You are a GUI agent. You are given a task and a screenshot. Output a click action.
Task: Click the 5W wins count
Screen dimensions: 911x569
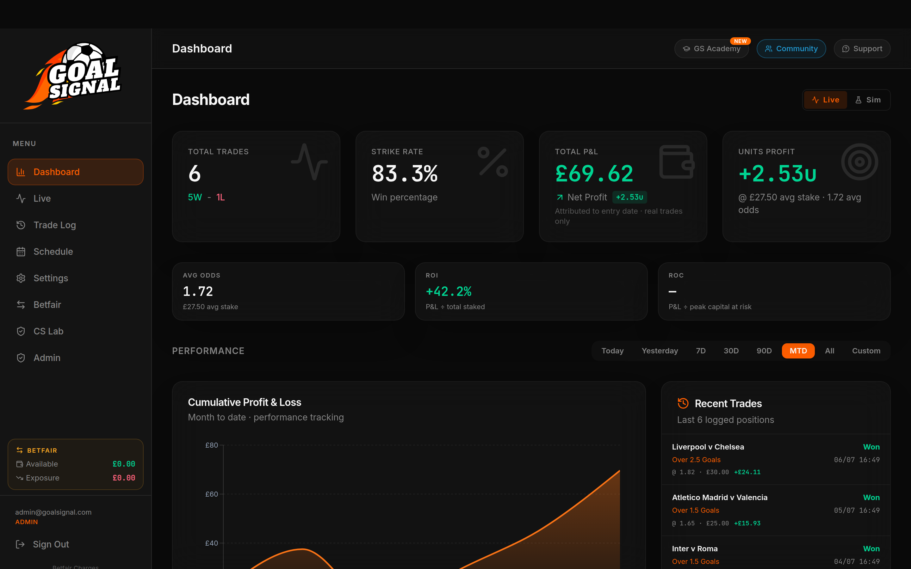(195, 197)
